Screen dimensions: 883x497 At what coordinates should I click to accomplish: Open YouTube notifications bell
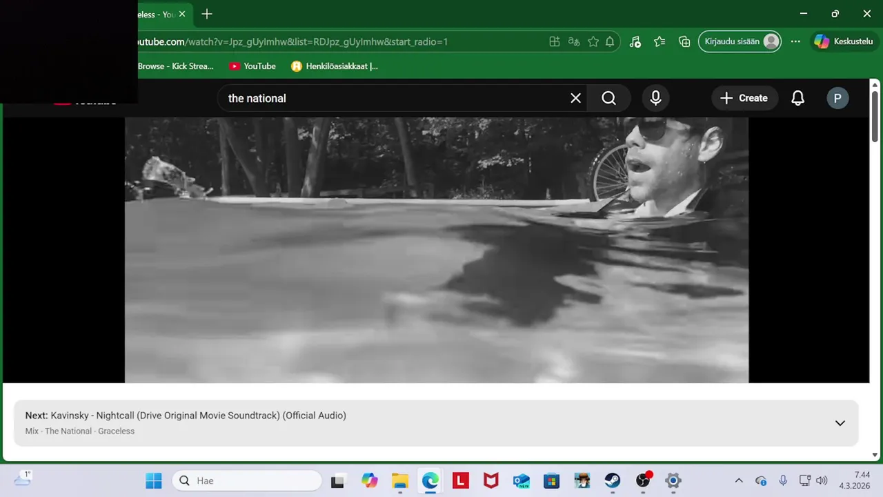(x=797, y=98)
